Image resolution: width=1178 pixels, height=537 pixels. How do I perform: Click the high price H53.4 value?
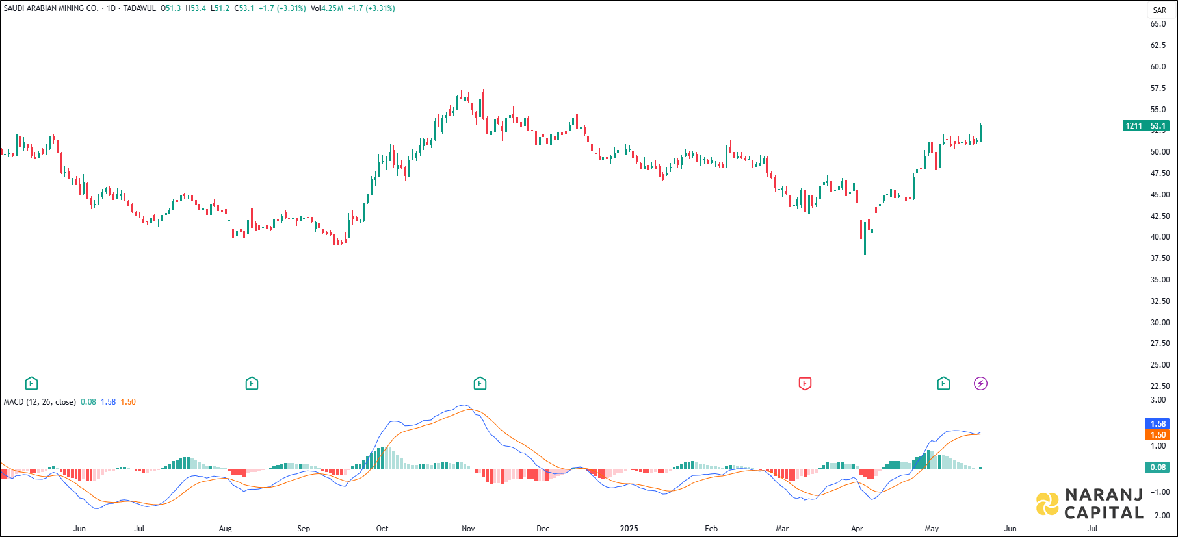pyautogui.click(x=196, y=8)
